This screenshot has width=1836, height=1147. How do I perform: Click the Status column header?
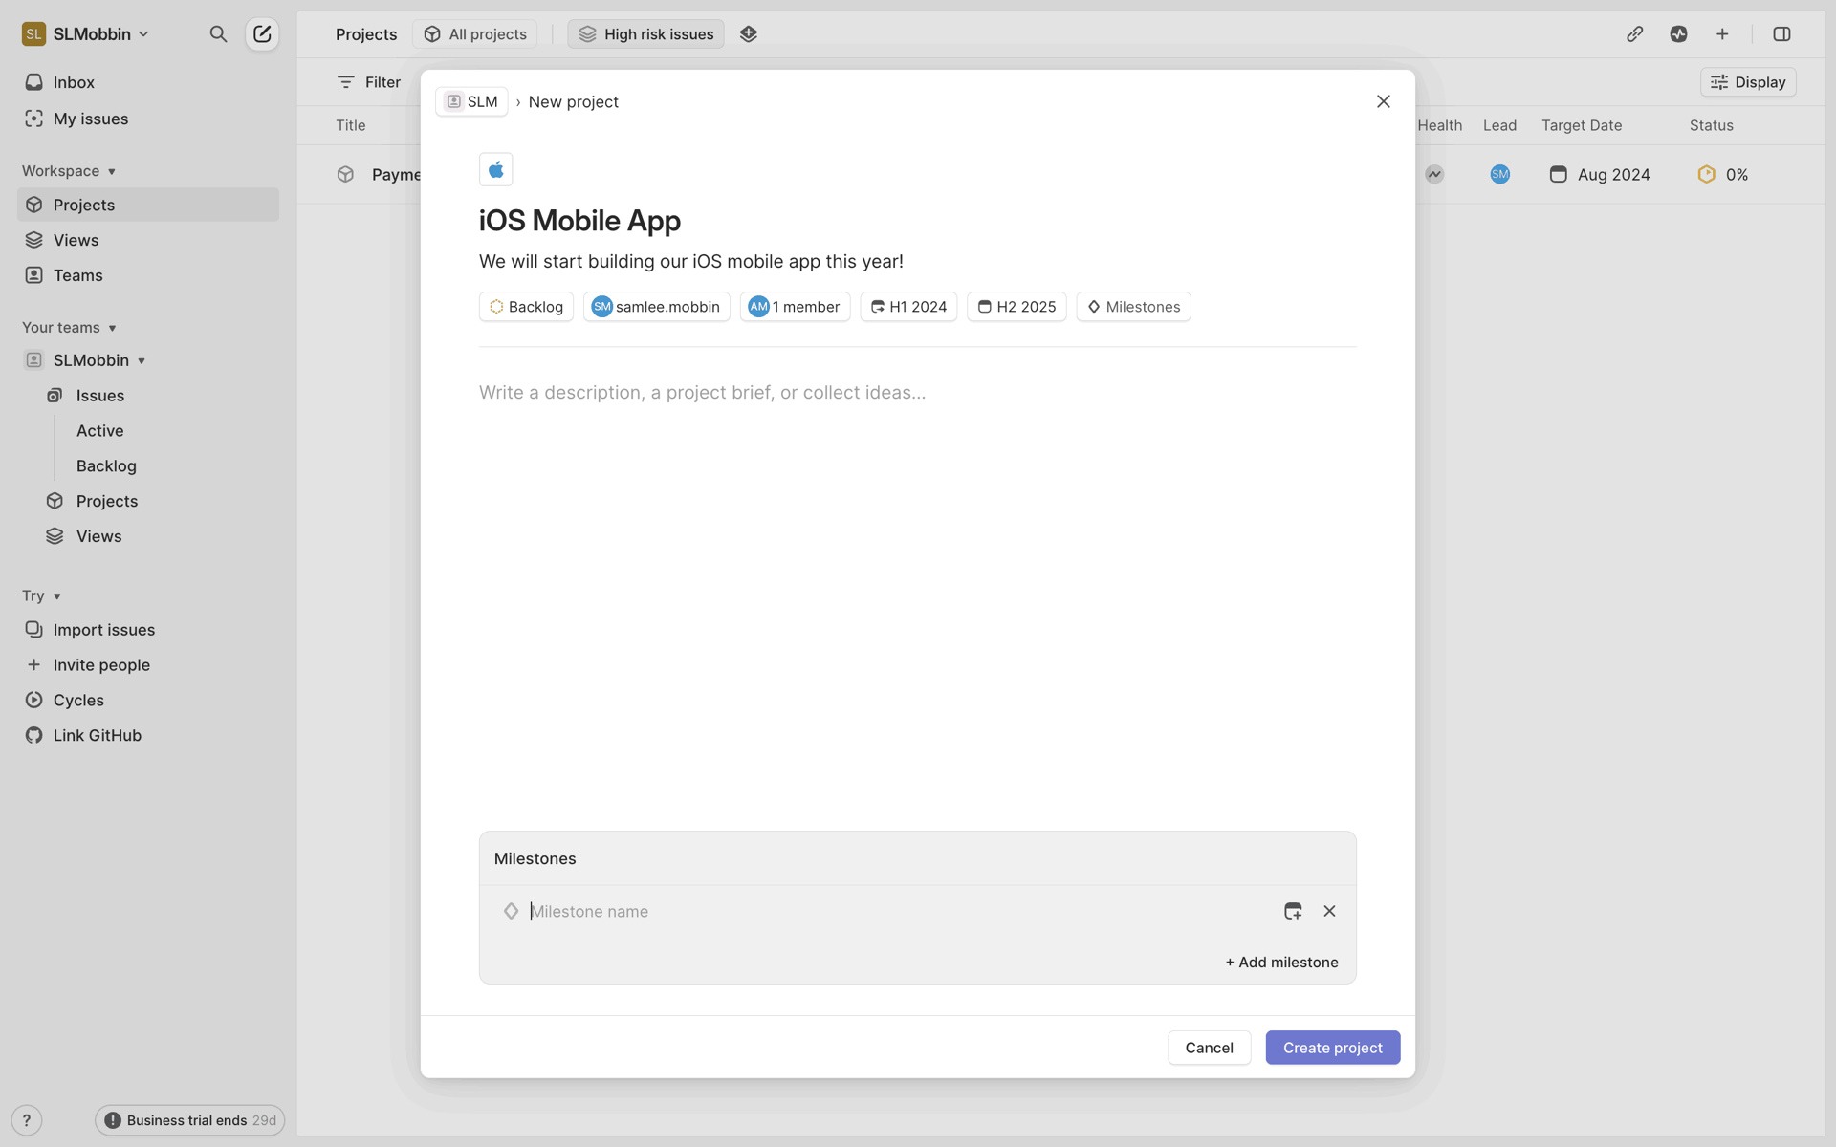[1711, 125]
